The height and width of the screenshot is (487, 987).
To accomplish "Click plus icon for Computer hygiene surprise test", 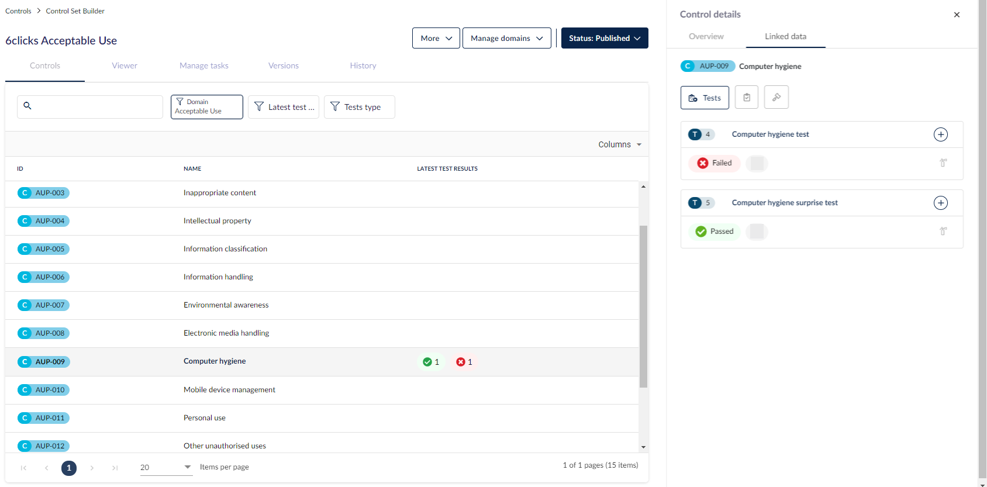I will (940, 203).
